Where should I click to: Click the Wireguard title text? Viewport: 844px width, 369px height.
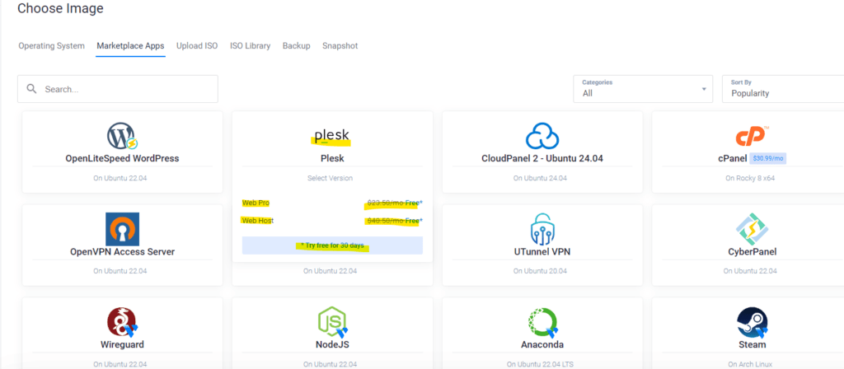[122, 344]
